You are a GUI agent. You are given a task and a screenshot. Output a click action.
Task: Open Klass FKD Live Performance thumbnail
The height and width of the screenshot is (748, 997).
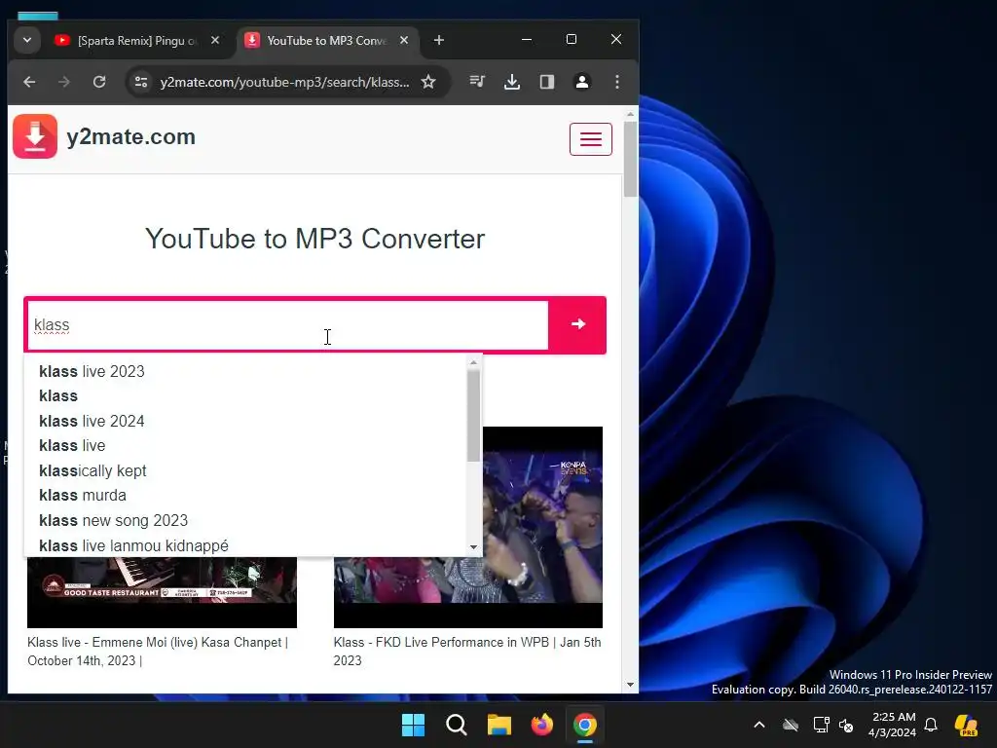tap(541, 527)
